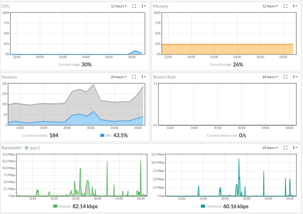The width and height of the screenshot is (303, 214).
Task: Change the Memory 12 hours time range
Action: click(270, 6)
